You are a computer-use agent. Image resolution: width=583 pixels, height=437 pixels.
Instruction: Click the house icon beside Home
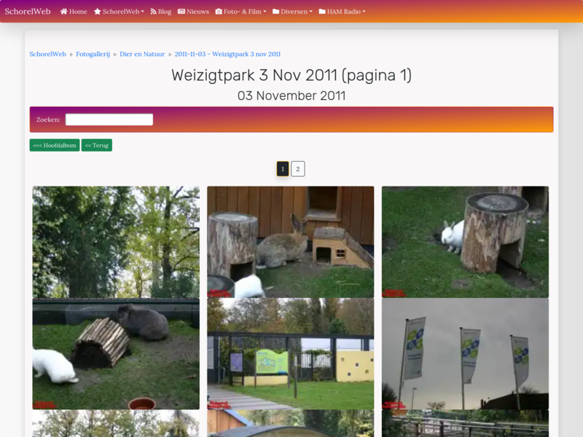tap(63, 12)
